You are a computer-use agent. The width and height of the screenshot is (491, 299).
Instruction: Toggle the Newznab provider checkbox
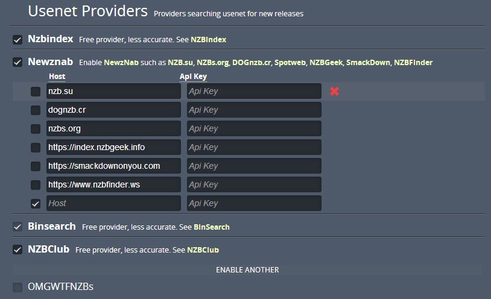tap(17, 62)
